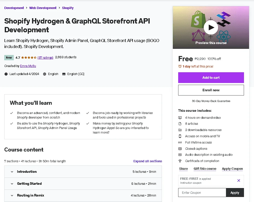
Task: Click the trophy icon for certificate of completion
Action: coord(180,161)
